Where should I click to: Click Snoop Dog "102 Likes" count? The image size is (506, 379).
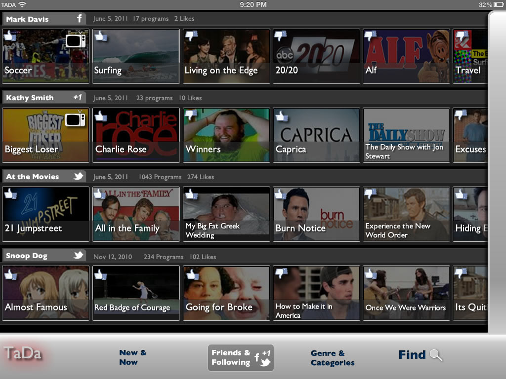point(203,257)
